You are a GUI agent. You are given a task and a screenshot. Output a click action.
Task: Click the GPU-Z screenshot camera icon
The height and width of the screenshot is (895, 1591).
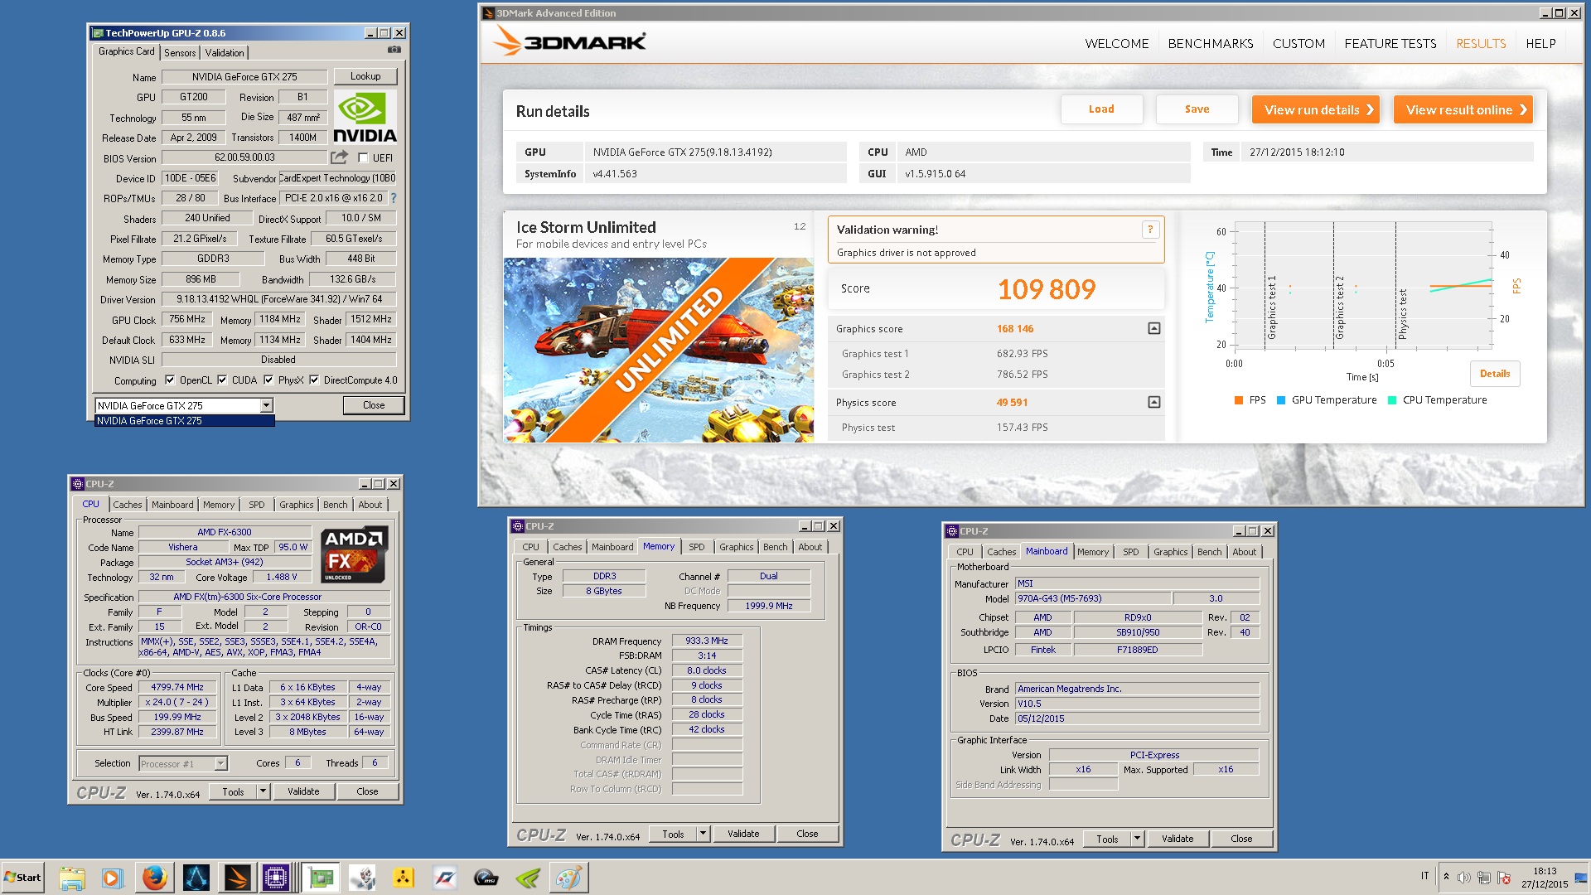click(x=394, y=51)
